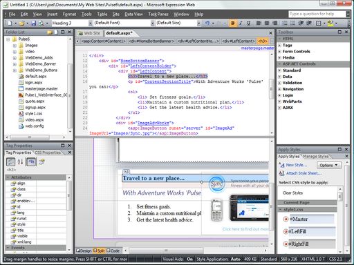Screen dimensions: 354x265
Task: Switch to Design view
Action: (84, 251)
